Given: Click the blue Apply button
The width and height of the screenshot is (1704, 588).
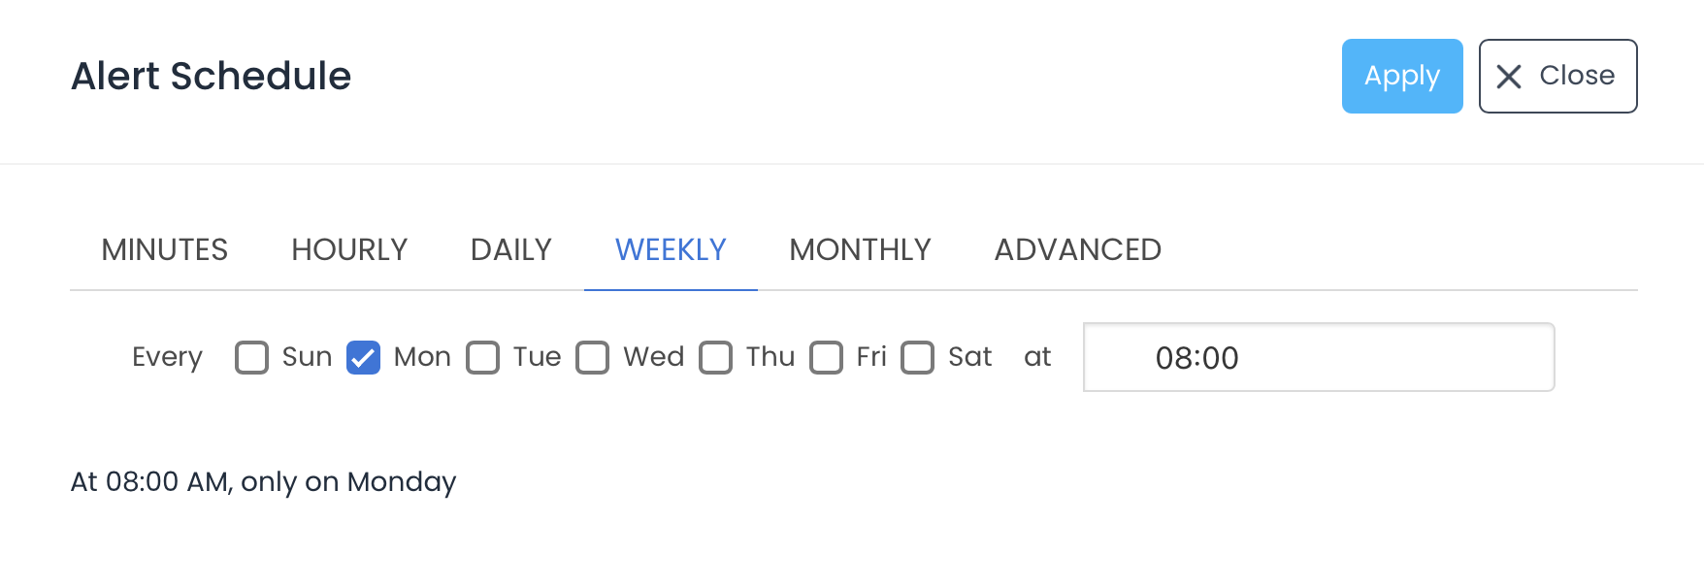Looking at the screenshot, I should (1401, 76).
